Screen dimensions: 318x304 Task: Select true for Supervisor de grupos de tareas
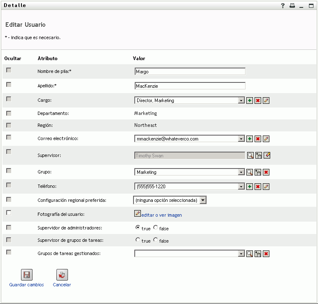(138, 240)
